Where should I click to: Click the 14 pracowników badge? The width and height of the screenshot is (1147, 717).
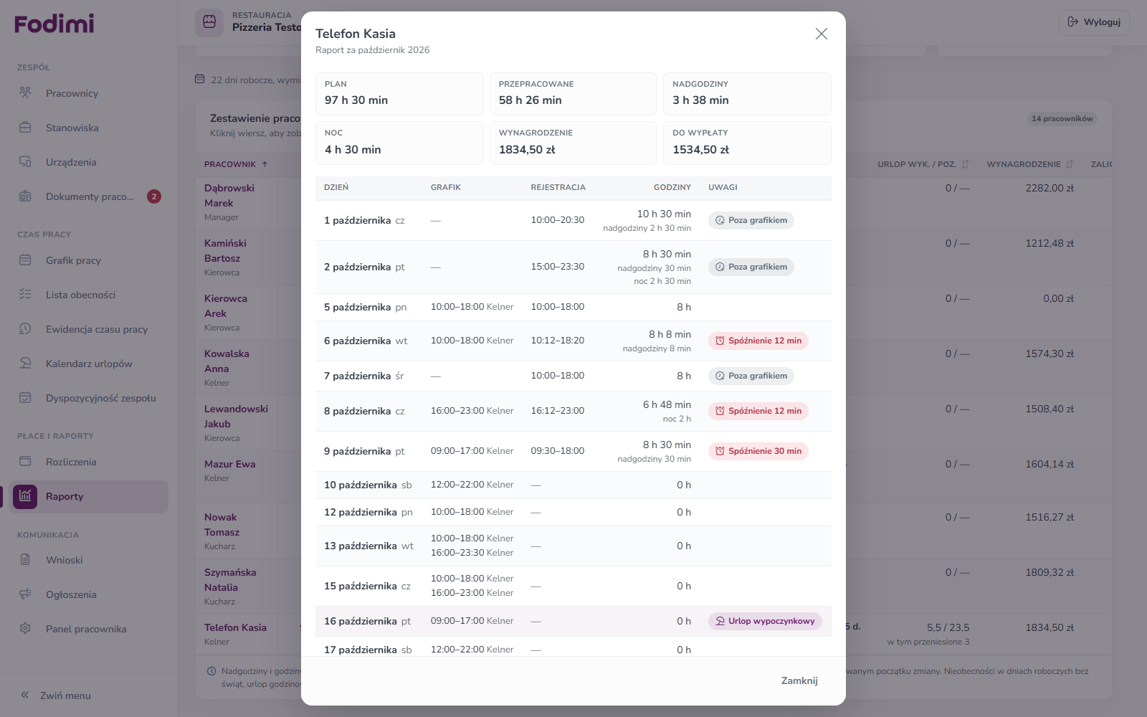point(1062,119)
